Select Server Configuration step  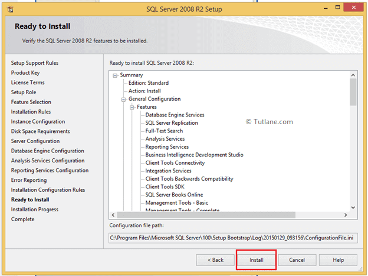coord(35,141)
